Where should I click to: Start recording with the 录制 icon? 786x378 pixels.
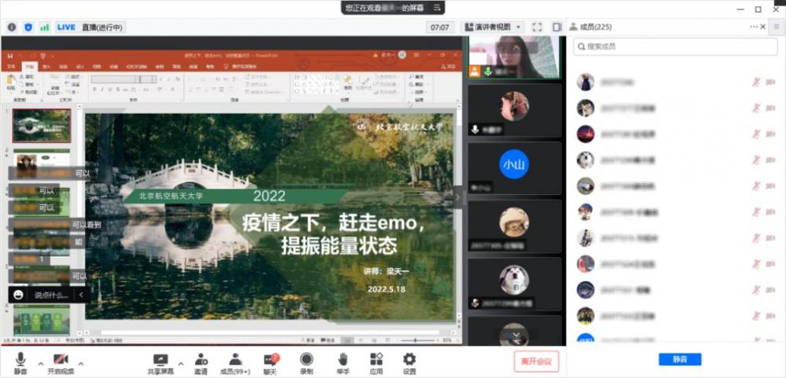pos(307,361)
